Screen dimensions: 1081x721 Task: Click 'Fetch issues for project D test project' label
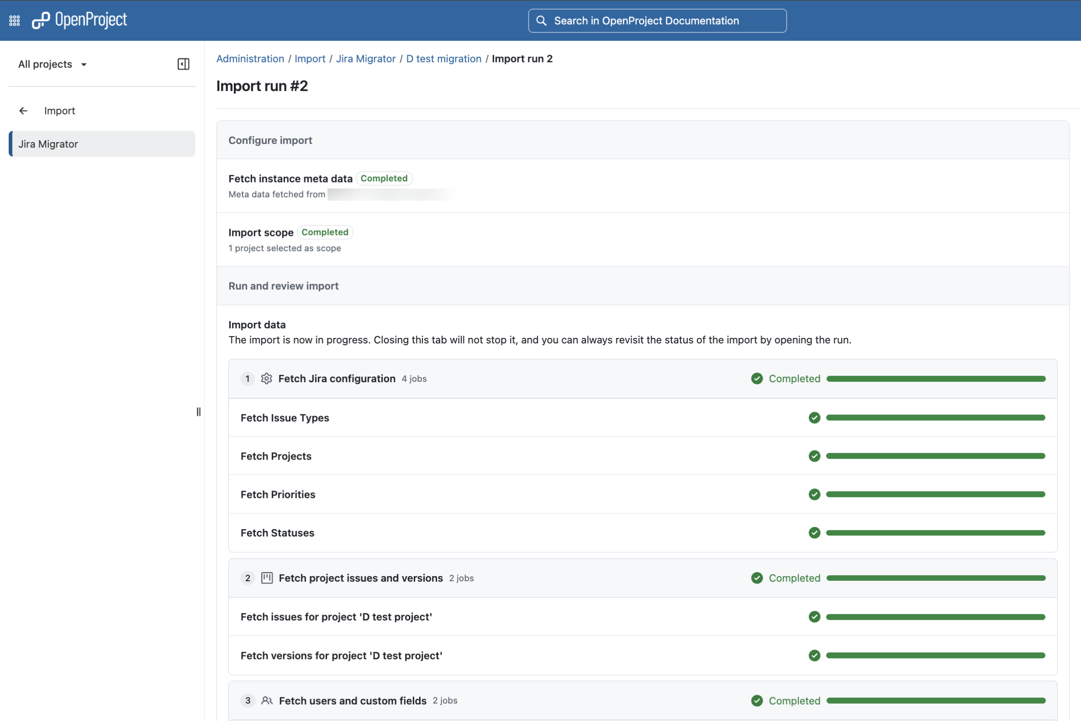tap(336, 617)
